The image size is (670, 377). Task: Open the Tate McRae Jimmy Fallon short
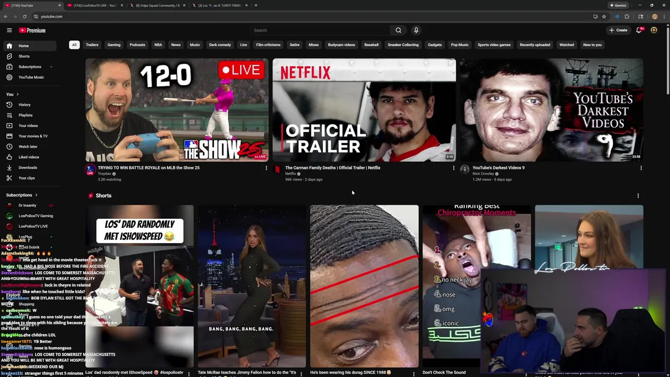(x=252, y=286)
